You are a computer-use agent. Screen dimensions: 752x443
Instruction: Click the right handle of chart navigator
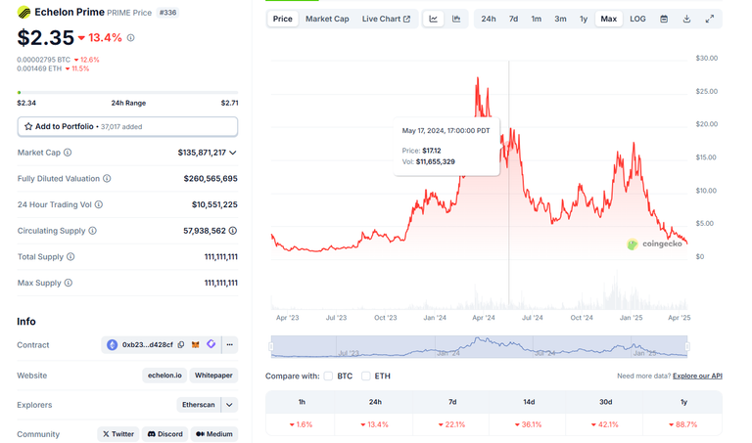tap(687, 347)
